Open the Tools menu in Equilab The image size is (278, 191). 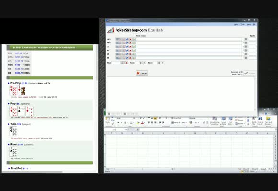(x=243, y=24)
